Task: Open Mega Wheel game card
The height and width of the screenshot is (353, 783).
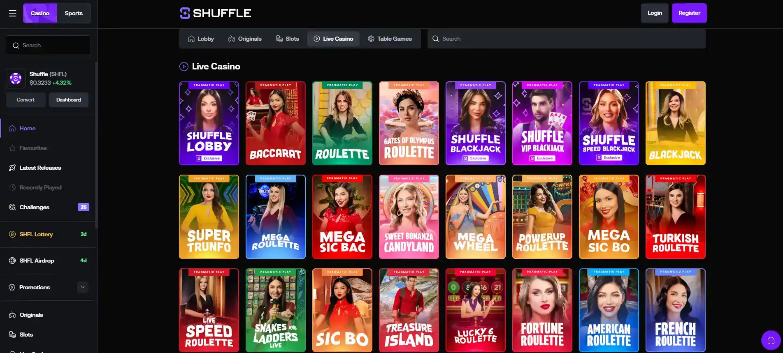Action: click(476, 217)
